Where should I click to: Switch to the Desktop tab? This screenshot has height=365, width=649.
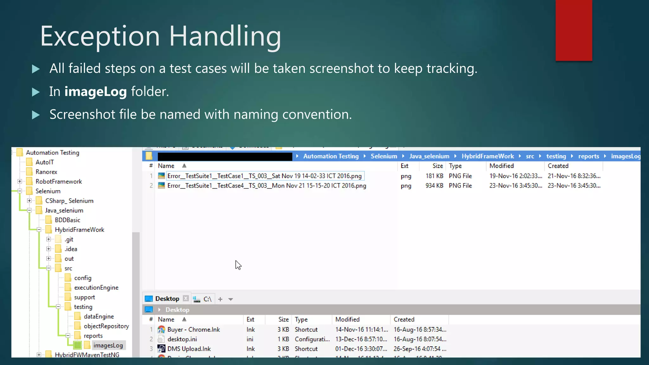coord(167,299)
